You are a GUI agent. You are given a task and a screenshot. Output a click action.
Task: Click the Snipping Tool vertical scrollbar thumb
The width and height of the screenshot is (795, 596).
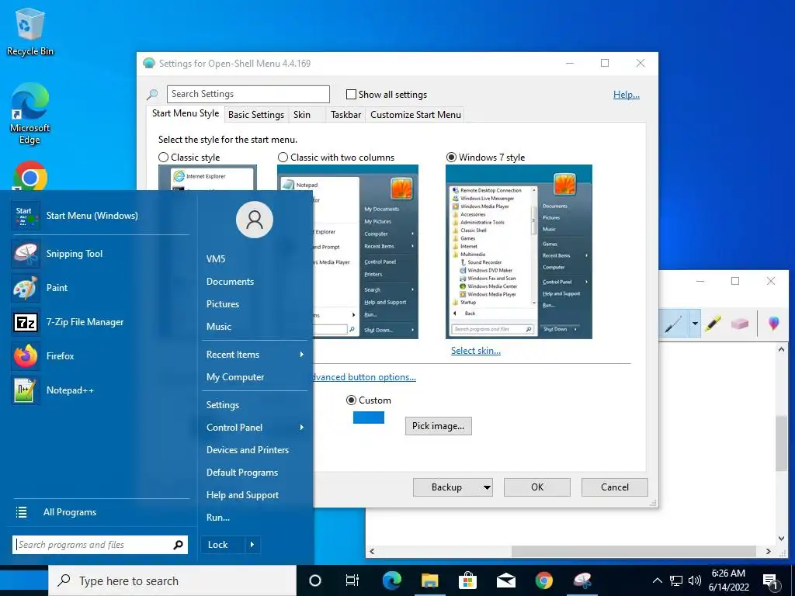coord(781,443)
